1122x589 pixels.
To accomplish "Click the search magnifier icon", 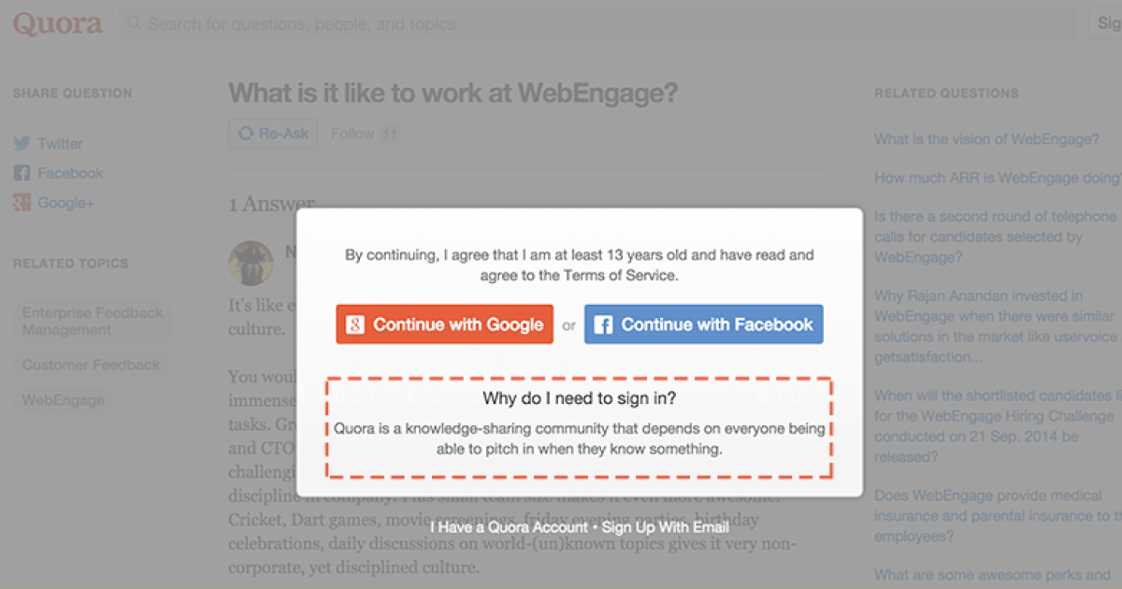I will (136, 23).
